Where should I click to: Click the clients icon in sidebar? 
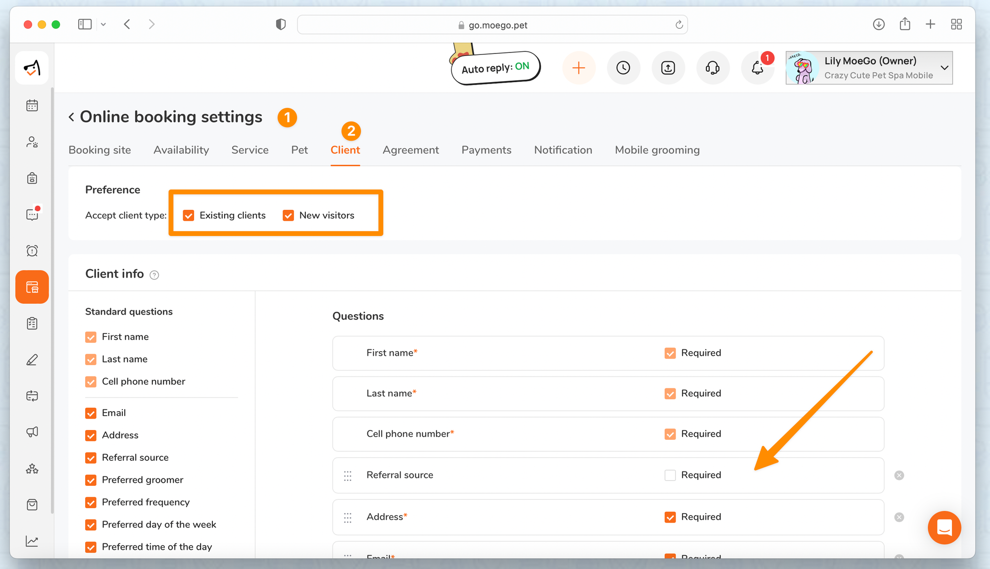(x=32, y=142)
